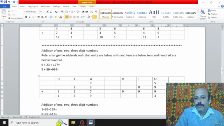Click the Find button
This screenshot has width=224, height=126.
click(x=212, y=10)
